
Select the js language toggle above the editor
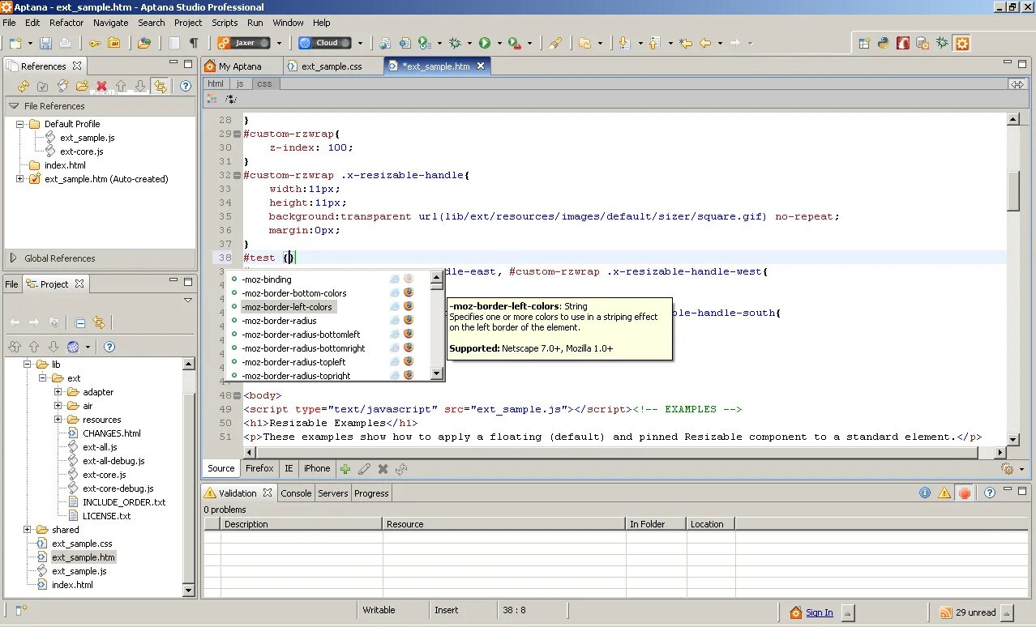(x=240, y=83)
